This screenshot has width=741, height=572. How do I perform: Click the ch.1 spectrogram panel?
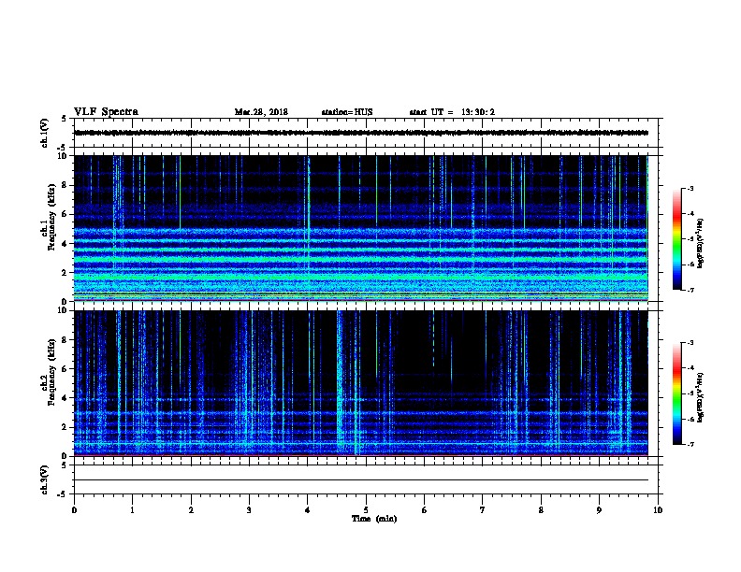[x=361, y=228]
